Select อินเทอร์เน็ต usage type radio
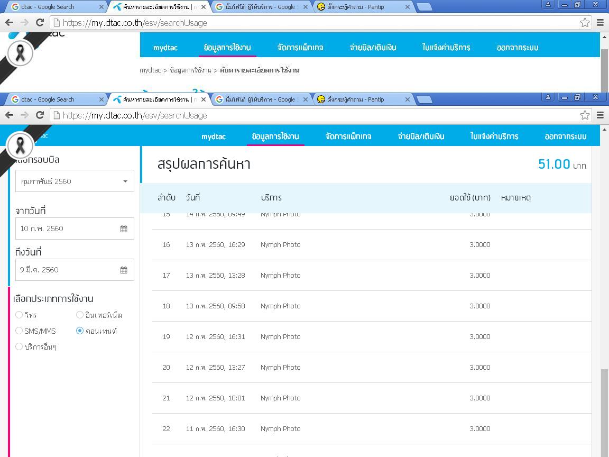Image resolution: width=609 pixels, height=457 pixels. [80, 315]
